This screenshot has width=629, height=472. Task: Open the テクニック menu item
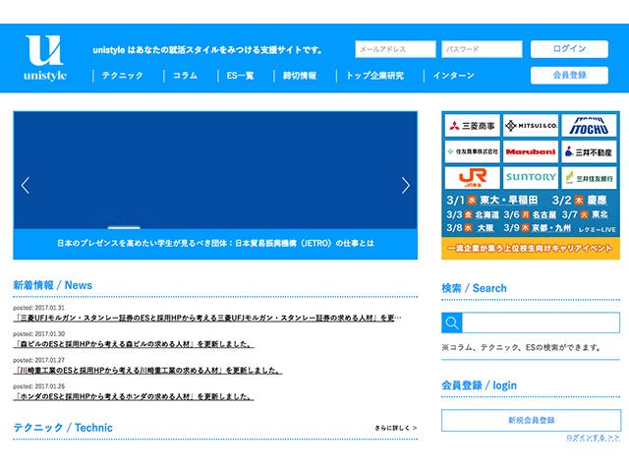[x=122, y=76]
